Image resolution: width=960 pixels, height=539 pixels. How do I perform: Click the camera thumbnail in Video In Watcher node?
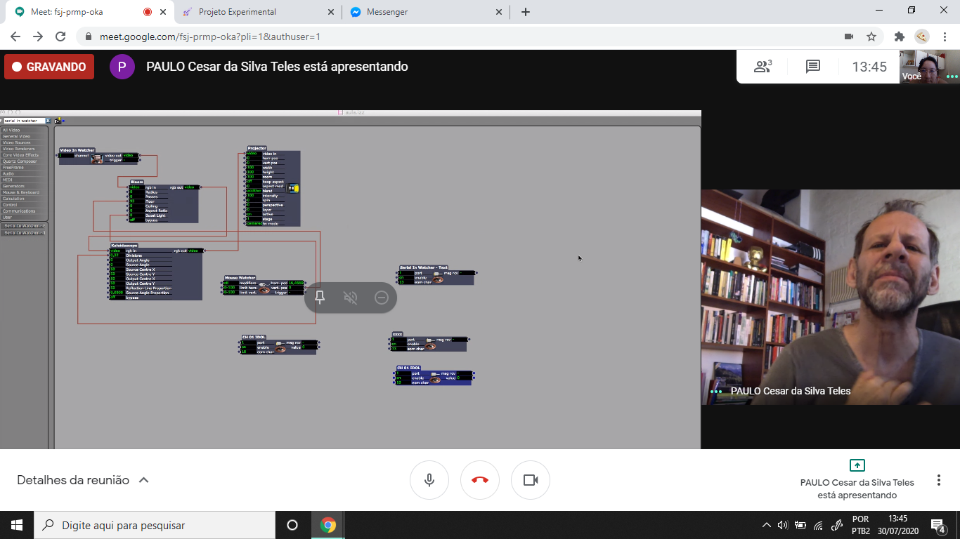(x=96, y=159)
